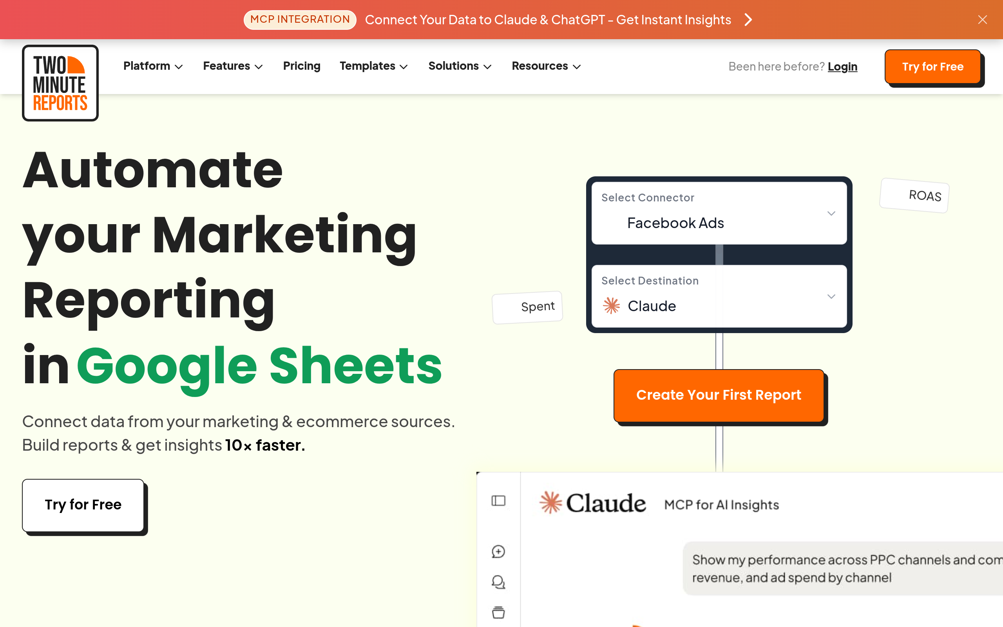Expand the Features menu
The image size is (1003, 627).
coord(233,66)
